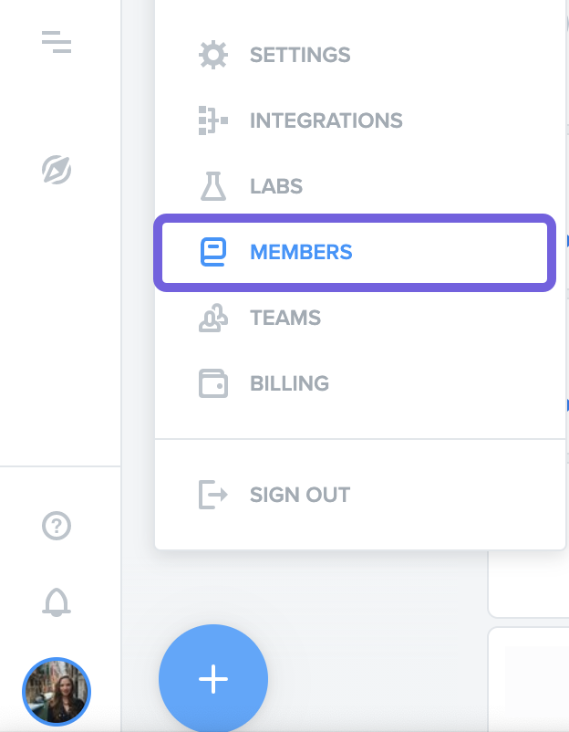Click the highlighted Members book icon
The width and height of the screenshot is (569, 732).
[x=213, y=252]
